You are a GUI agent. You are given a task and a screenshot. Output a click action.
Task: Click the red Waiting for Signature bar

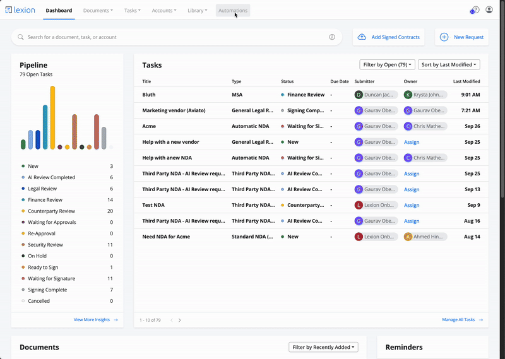[97, 132]
